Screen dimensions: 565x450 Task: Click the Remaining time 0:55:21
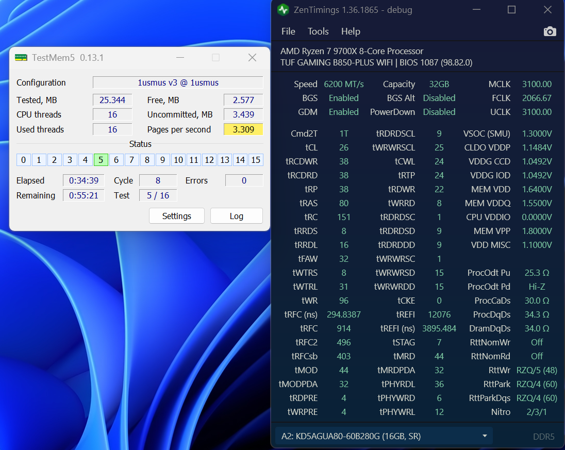(x=84, y=195)
